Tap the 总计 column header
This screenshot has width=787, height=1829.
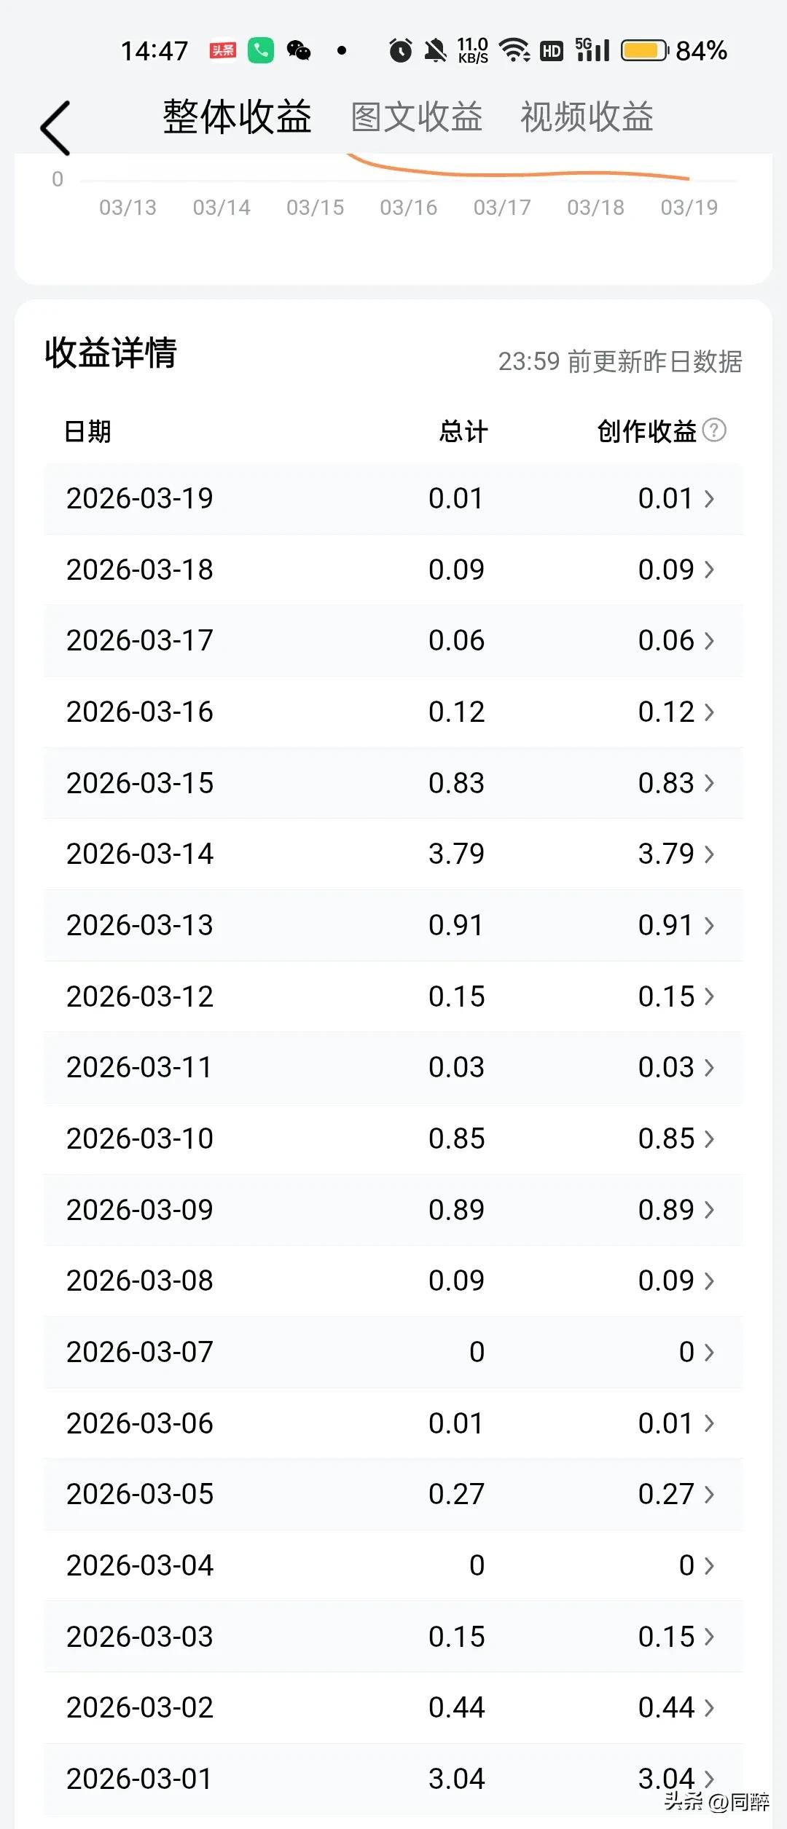click(x=463, y=431)
